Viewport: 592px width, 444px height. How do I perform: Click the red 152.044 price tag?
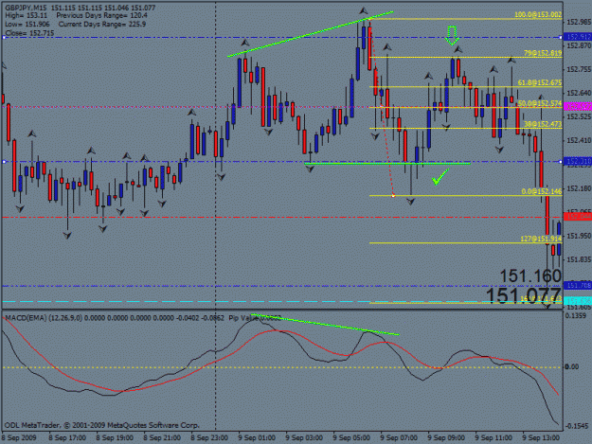(577, 217)
